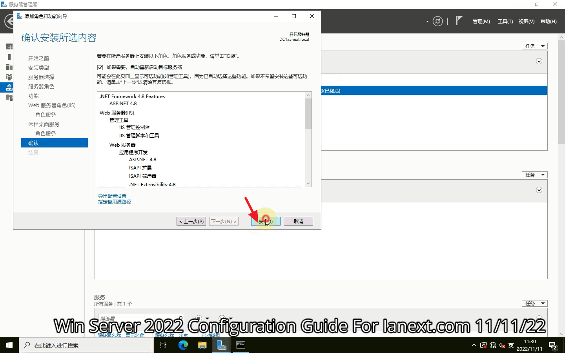This screenshot has height=353, width=565.
Task: Select the highlighted (已激活) server row
Action: click(x=434, y=91)
